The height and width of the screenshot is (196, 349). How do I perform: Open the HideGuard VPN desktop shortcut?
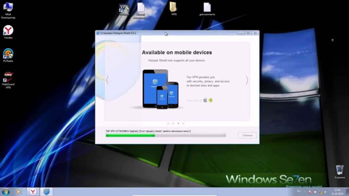point(8,80)
